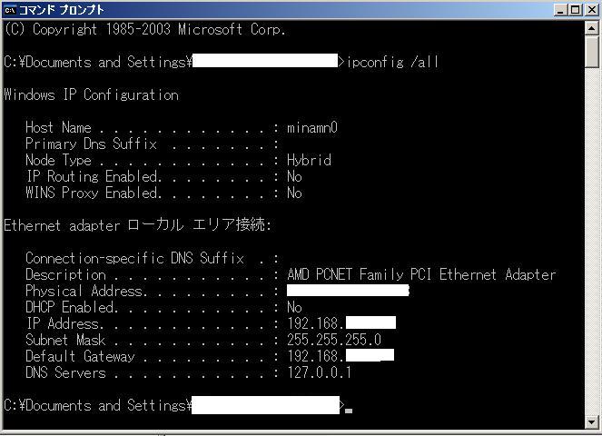Image resolution: width=602 pixels, height=436 pixels.
Task: Close the command prompt window
Action: 591,10
